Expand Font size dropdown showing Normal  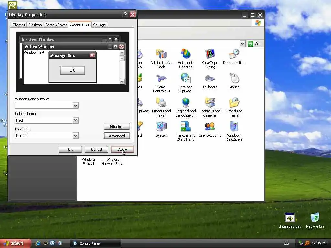(x=75, y=136)
